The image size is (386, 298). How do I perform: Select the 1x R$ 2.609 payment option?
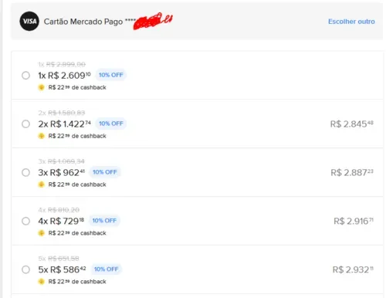[25, 76]
